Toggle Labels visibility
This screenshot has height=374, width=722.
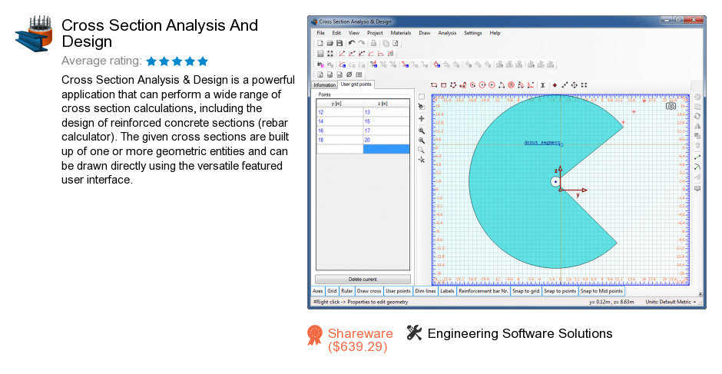[447, 291]
